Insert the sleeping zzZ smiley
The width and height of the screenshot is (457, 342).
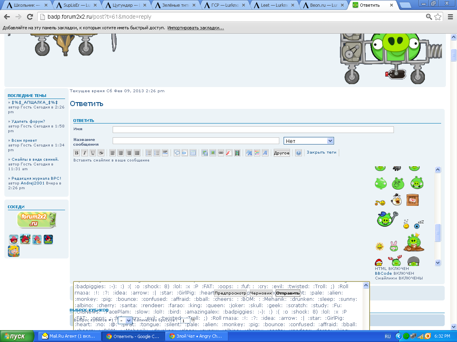click(419, 224)
